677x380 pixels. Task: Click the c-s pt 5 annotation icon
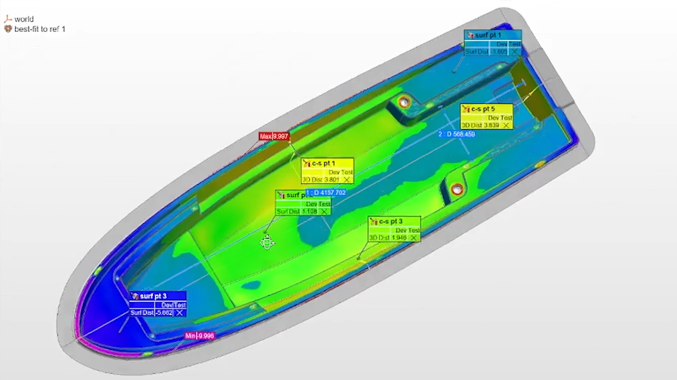point(466,109)
